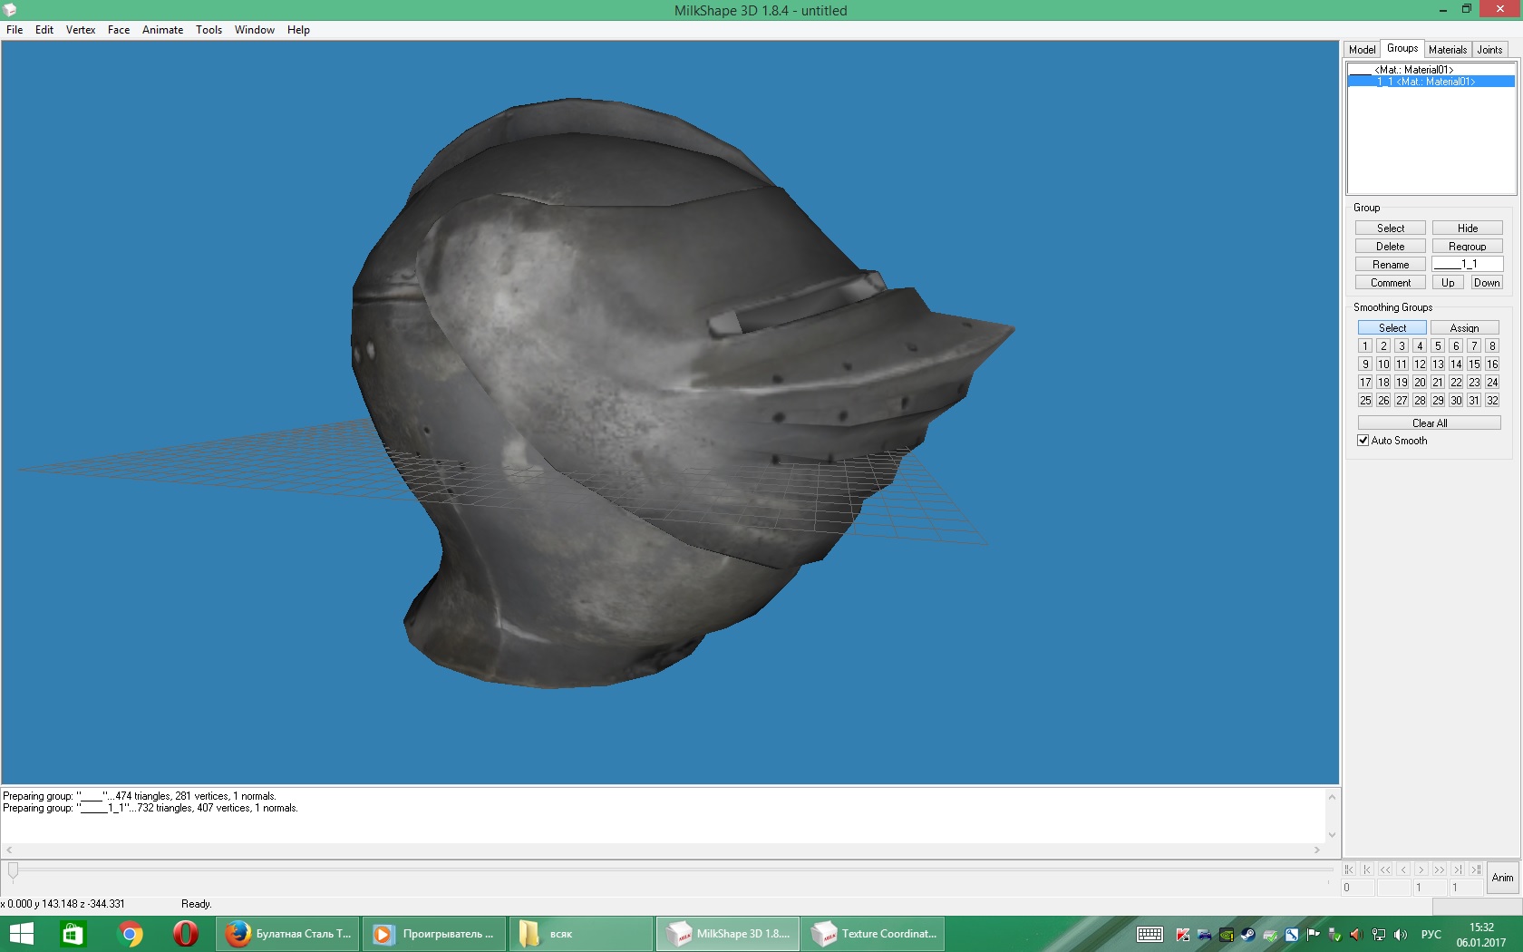Switch to the Model tab
This screenshot has width=1523, height=952.
(x=1362, y=50)
